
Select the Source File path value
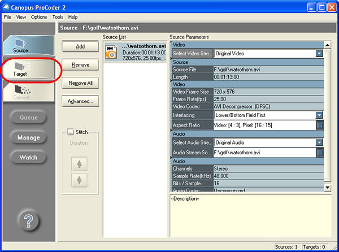click(x=268, y=69)
